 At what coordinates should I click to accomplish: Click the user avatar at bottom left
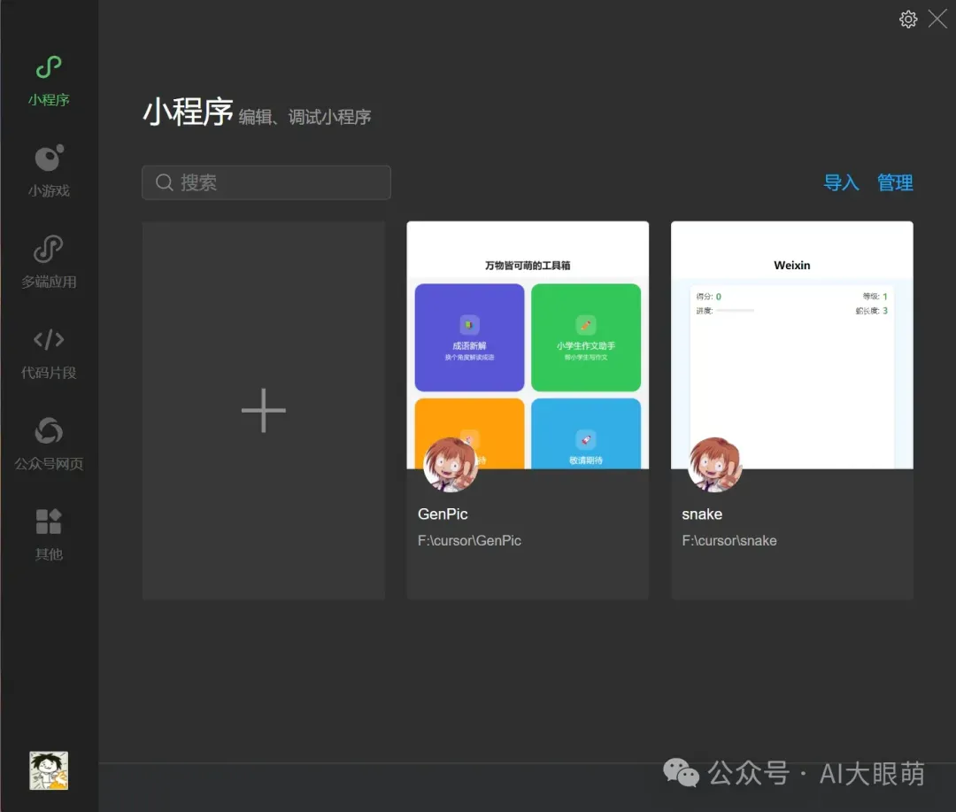[49, 770]
